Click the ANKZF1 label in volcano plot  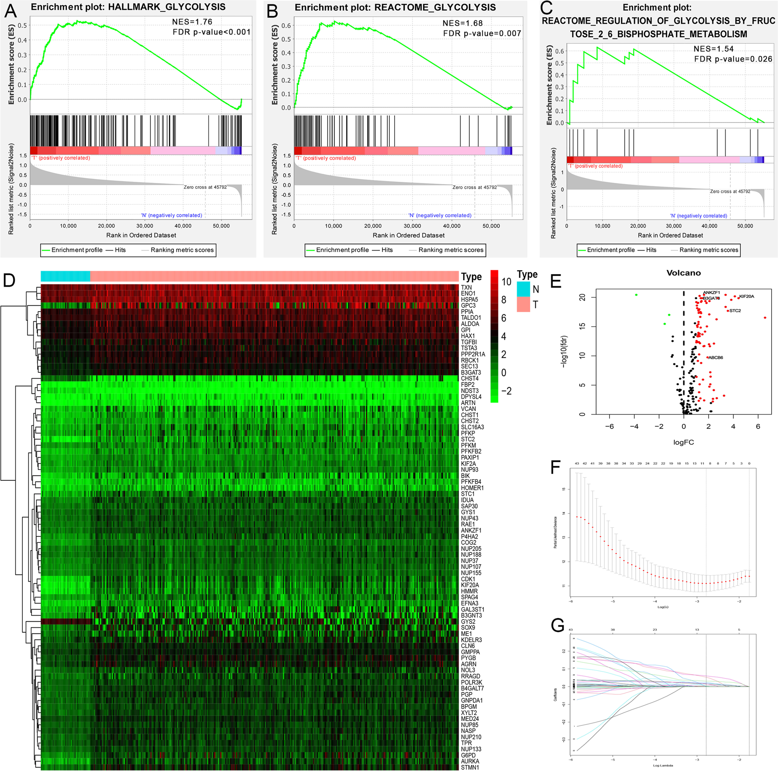click(712, 293)
